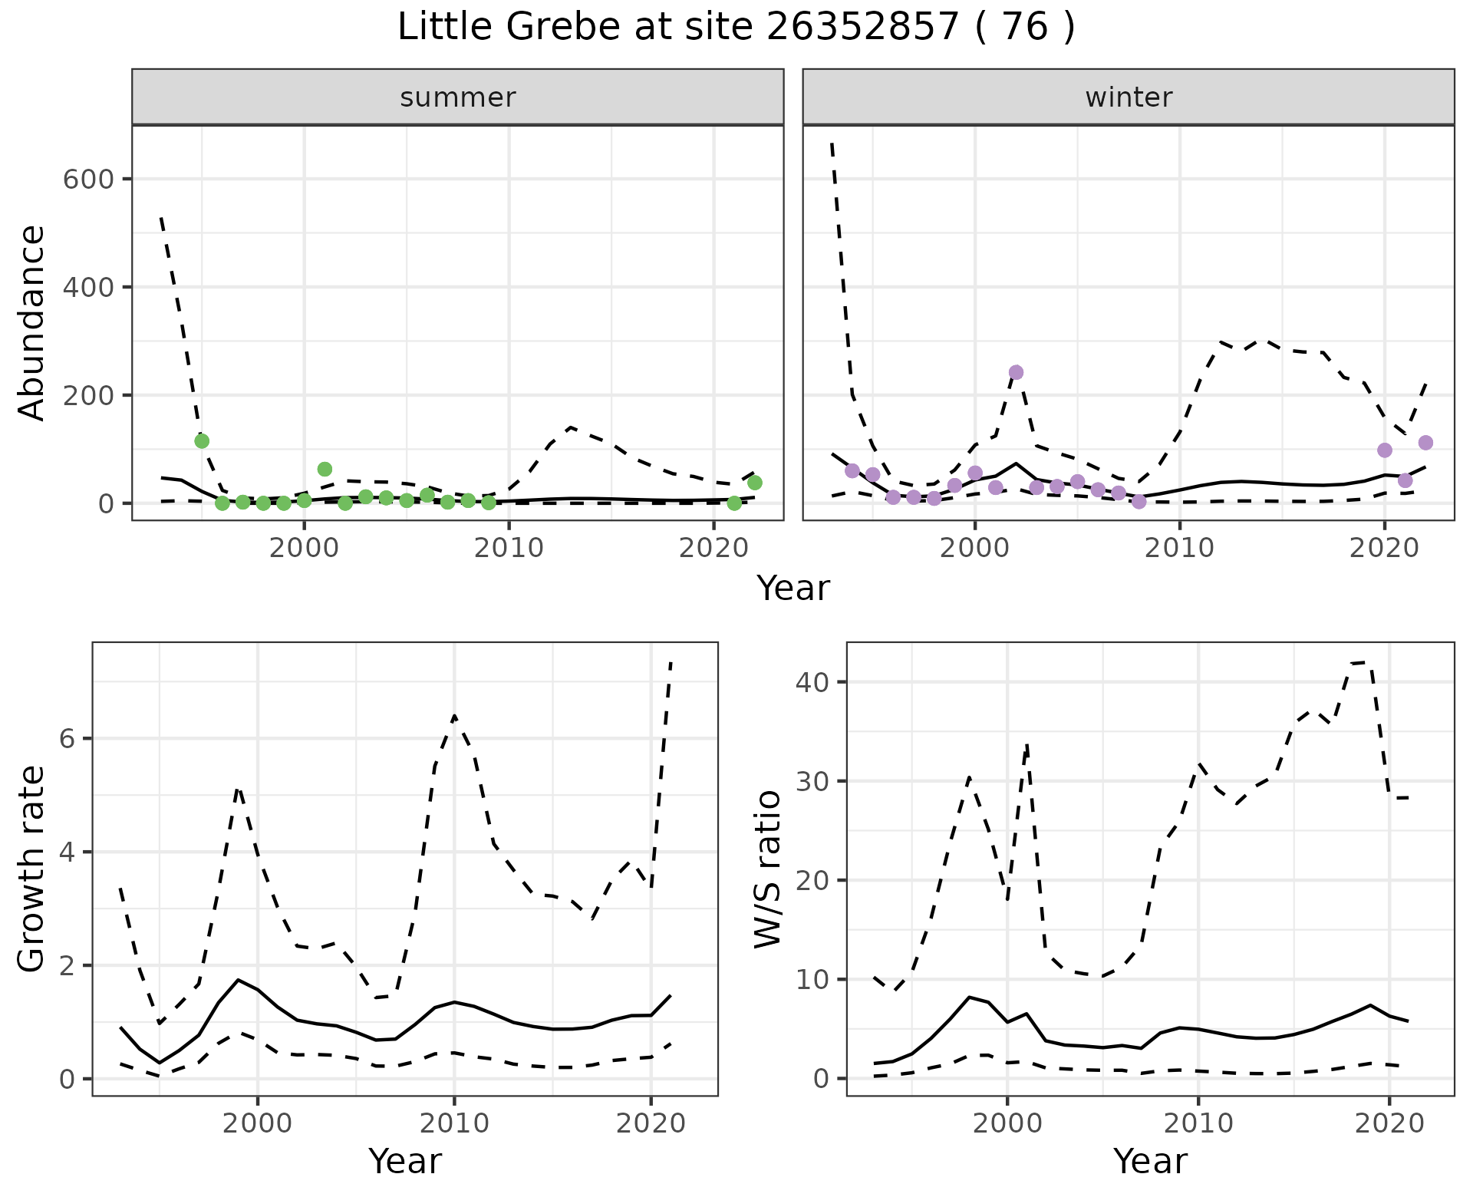Click the green summer point at 2001
Viewport: 1473px width, 1197px height.
(325, 469)
